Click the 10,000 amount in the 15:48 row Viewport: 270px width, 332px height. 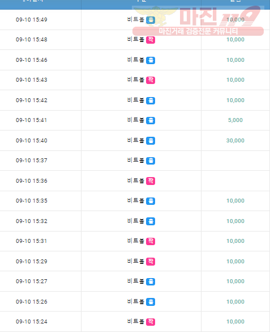point(235,40)
